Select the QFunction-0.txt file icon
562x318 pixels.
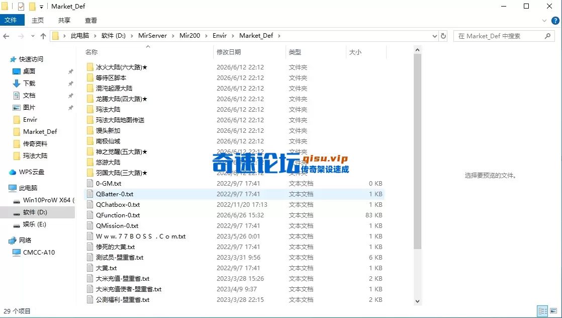(x=90, y=215)
